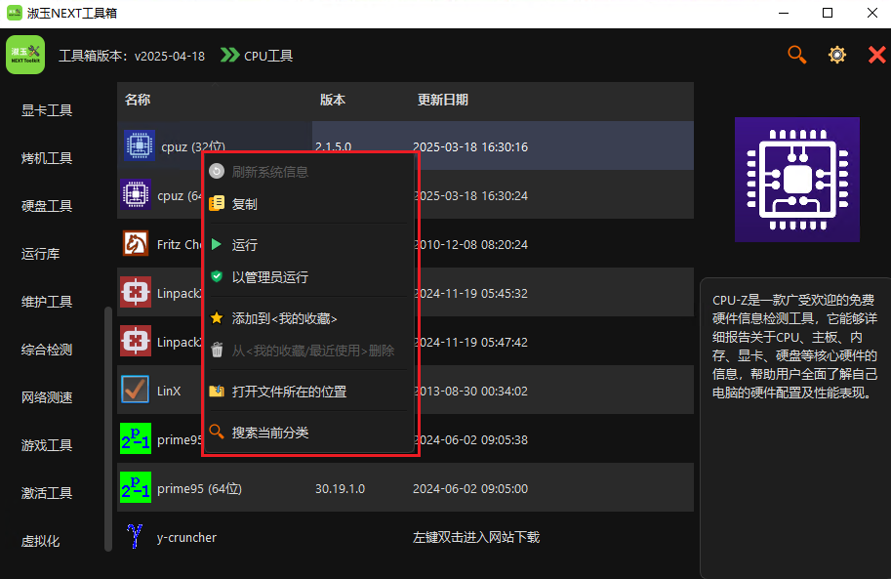Click the prime95 (64位) green icon
The height and width of the screenshot is (579, 891).
click(x=136, y=488)
